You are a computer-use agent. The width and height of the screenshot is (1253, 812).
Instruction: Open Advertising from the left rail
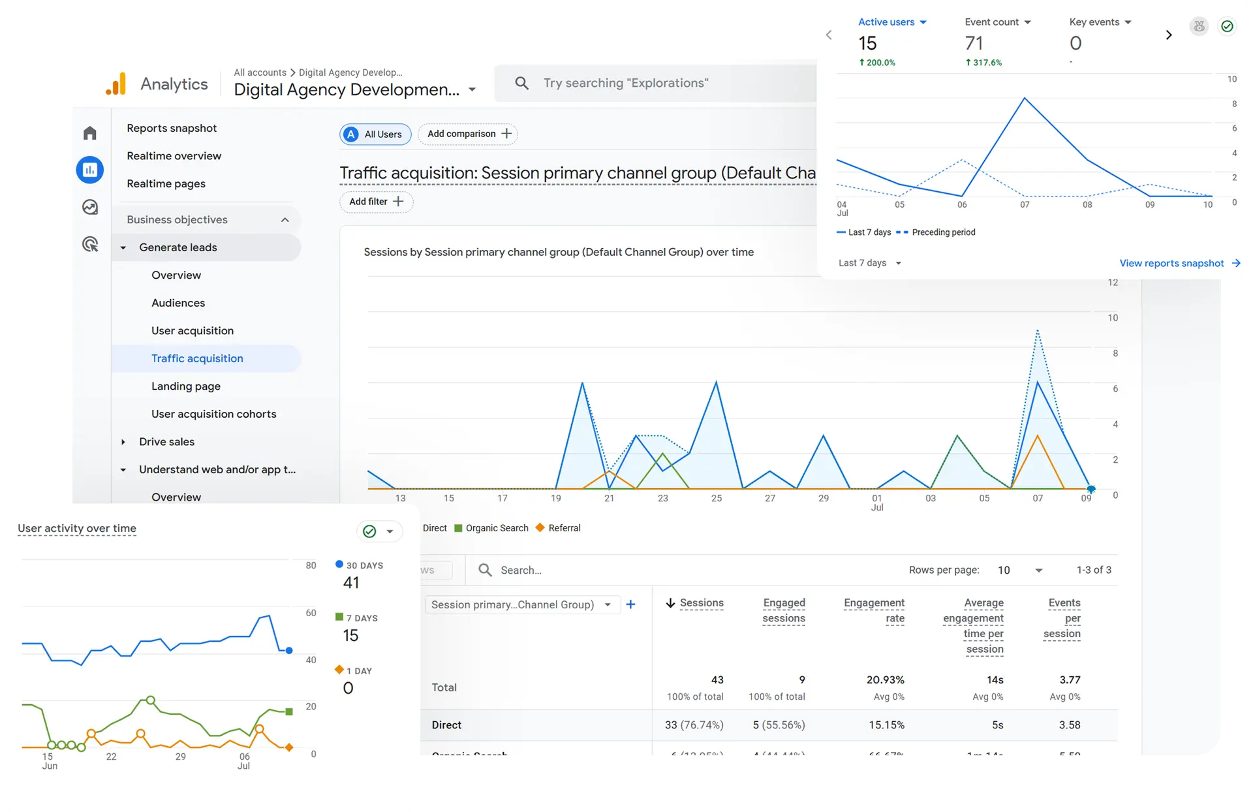pyautogui.click(x=90, y=244)
